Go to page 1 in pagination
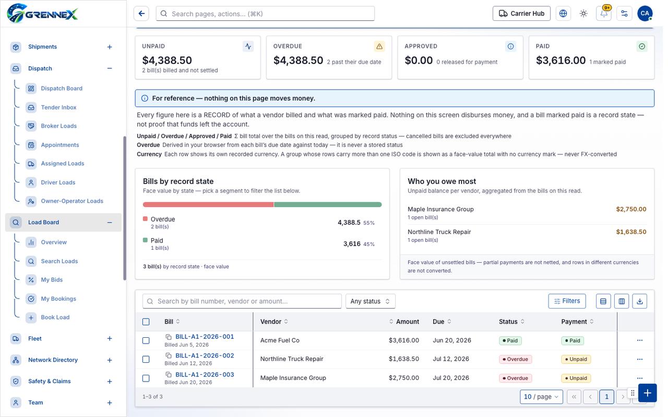668x417 pixels. 606,397
